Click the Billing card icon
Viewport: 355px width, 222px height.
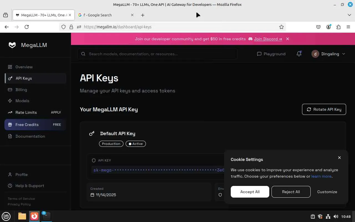pos(10,90)
